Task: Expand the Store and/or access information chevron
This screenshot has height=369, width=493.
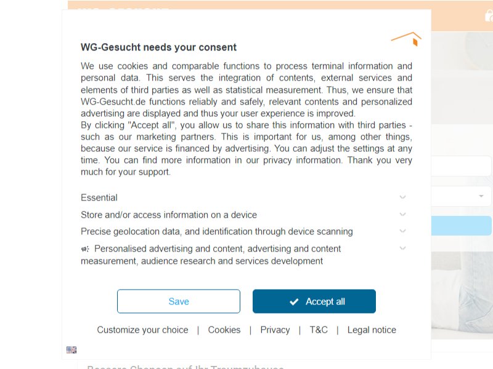Action: click(402, 214)
